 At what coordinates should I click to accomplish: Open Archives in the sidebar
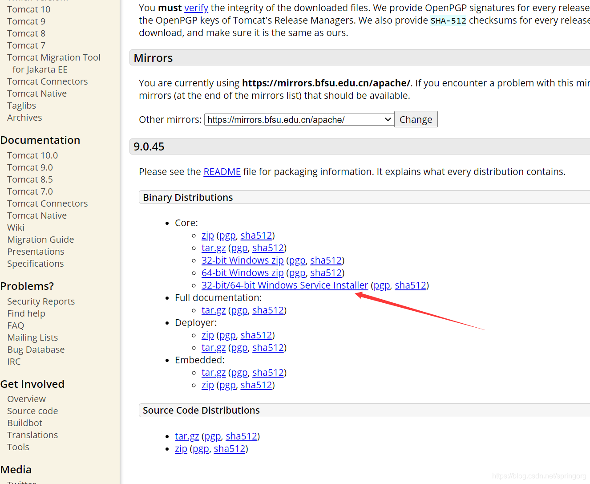24,118
